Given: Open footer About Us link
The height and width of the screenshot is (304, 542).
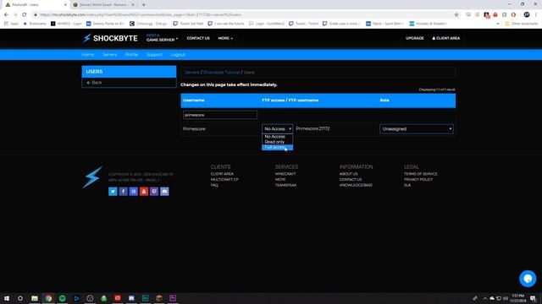Looking at the screenshot, I should [348, 174].
